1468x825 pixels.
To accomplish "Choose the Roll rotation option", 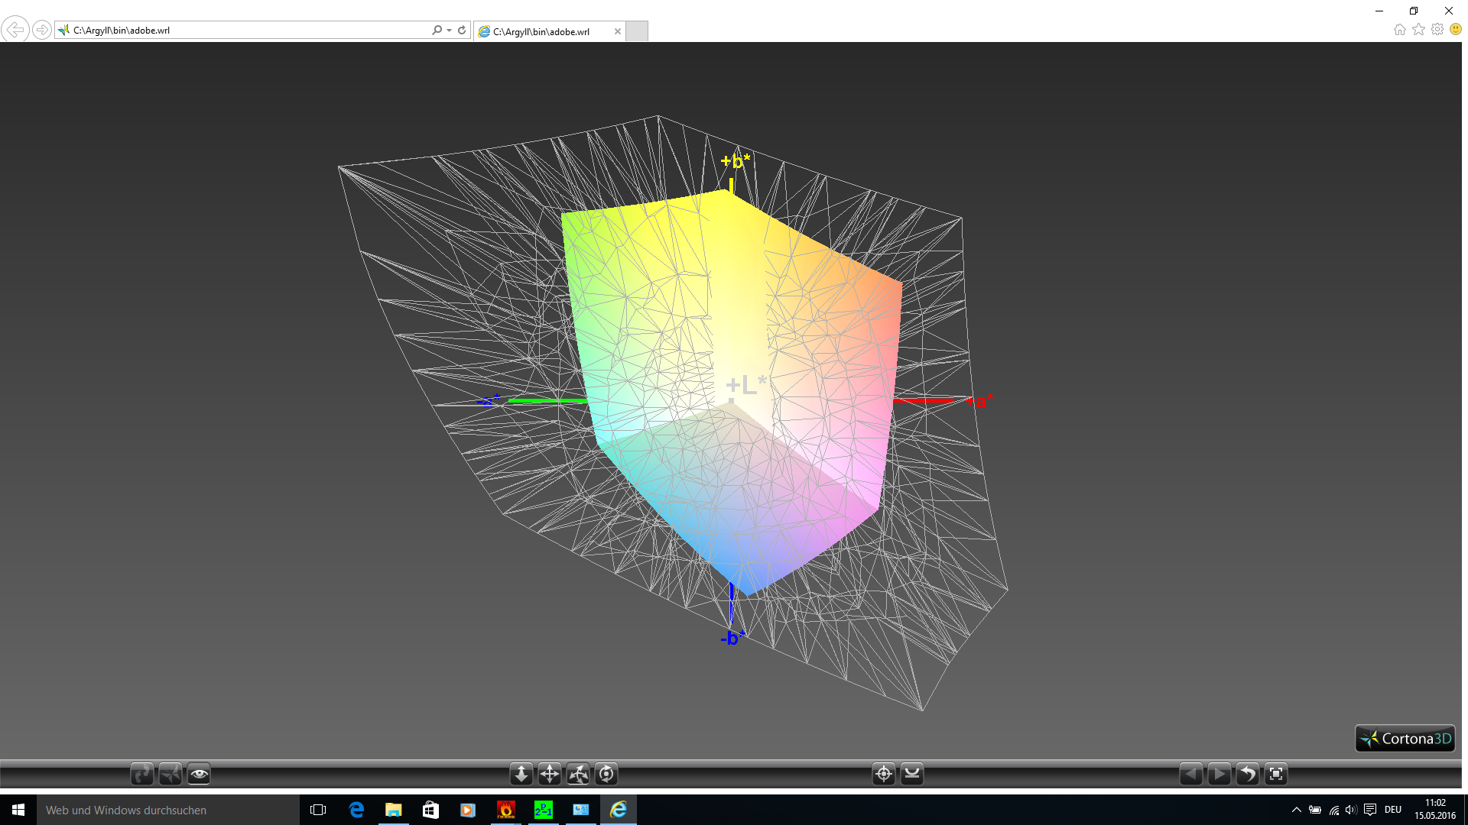I will coord(606,774).
